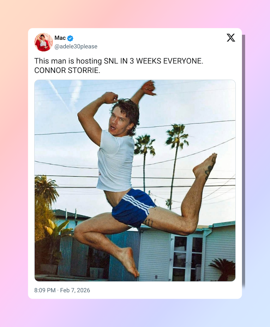
Task: Click the raised hand above the man's head
Action: point(149,87)
